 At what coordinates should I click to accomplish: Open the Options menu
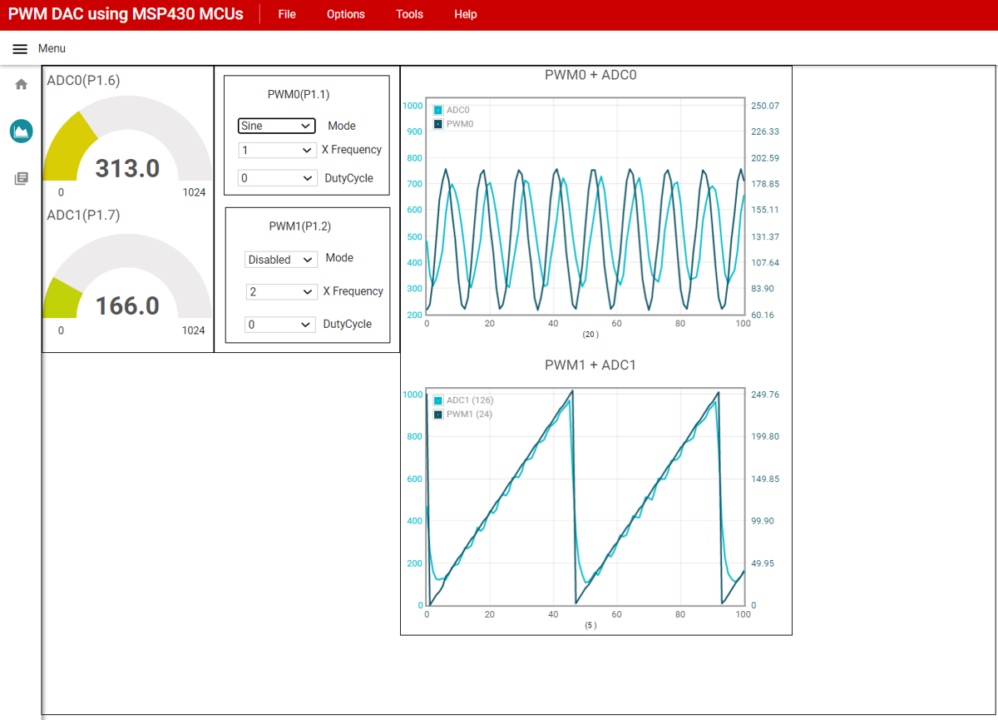pos(345,14)
